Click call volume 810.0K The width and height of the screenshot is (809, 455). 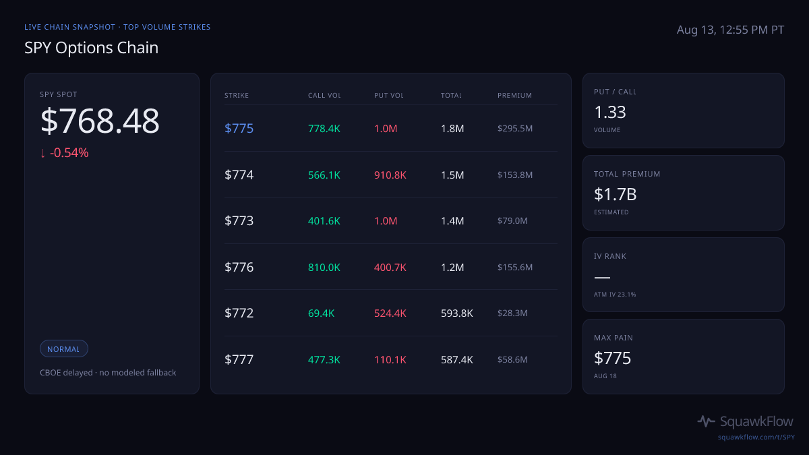324,267
